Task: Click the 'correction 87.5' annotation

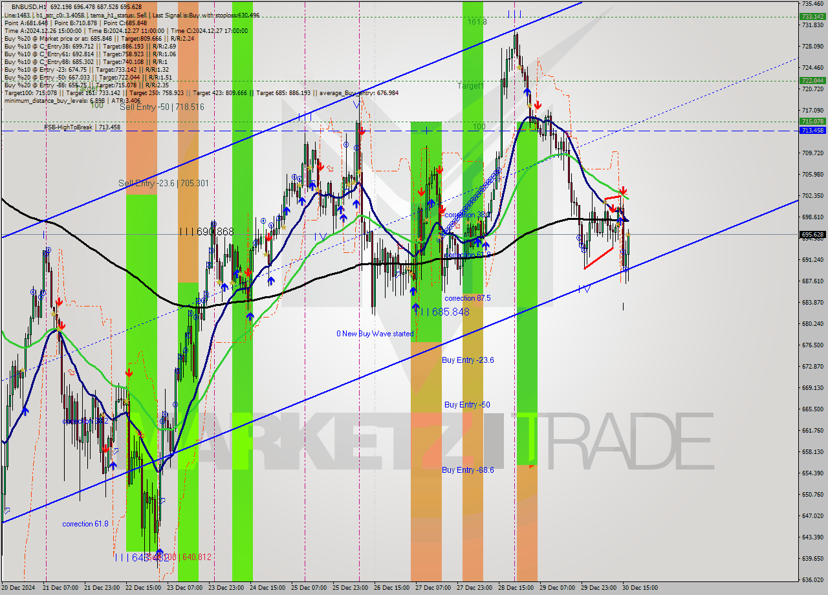Action: [x=468, y=298]
